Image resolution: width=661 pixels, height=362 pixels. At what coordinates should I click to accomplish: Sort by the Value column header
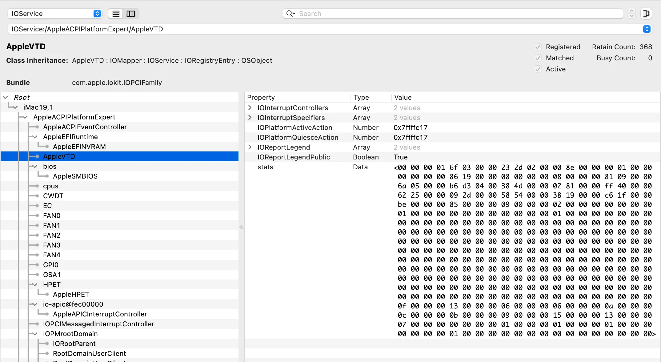(526, 97)
